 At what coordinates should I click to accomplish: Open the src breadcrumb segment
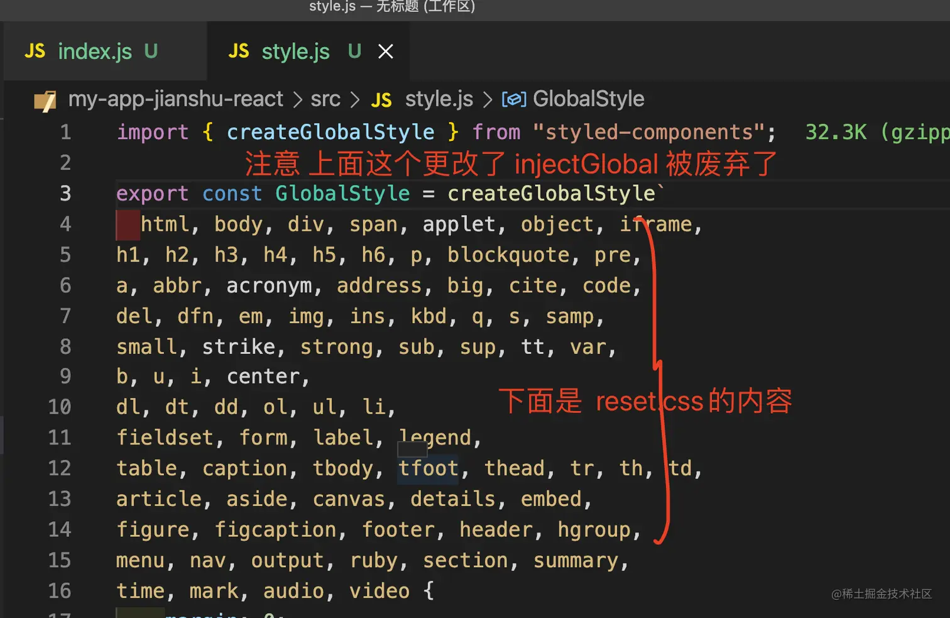point(325,99)
